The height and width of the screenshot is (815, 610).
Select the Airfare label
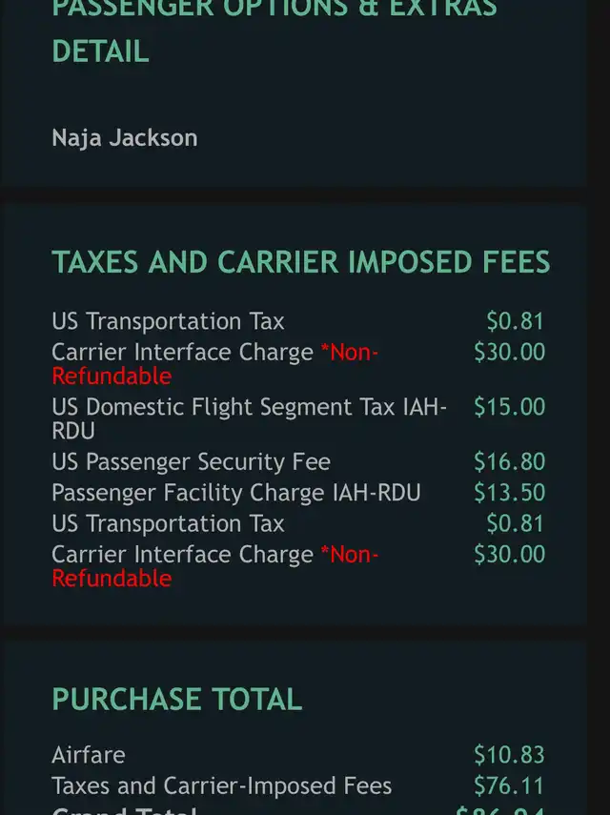(x=89, y=755)
